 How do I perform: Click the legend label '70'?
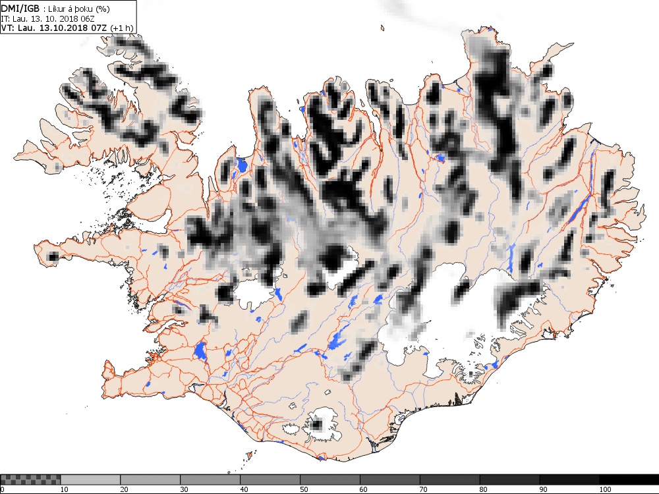click(x=424, y=489)
